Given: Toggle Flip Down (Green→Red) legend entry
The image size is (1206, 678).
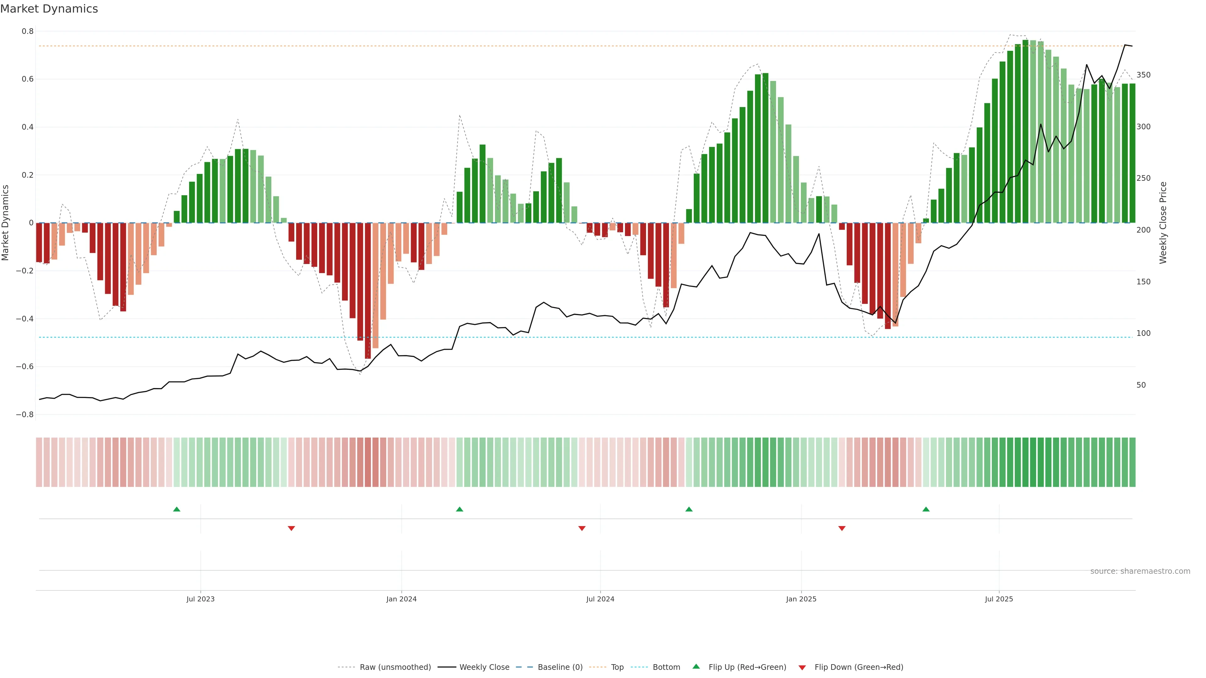Looking at the screenshot, I should tap(859, 667).
